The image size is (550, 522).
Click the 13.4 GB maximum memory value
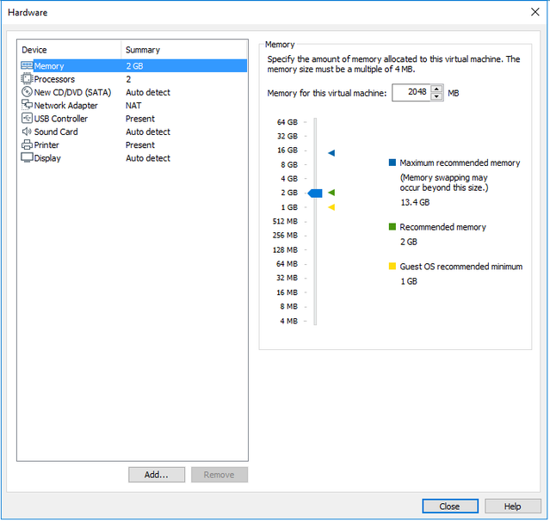415,202
